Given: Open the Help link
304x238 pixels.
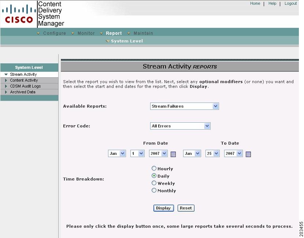Looking at the screenshot, I should click(272, 4).
